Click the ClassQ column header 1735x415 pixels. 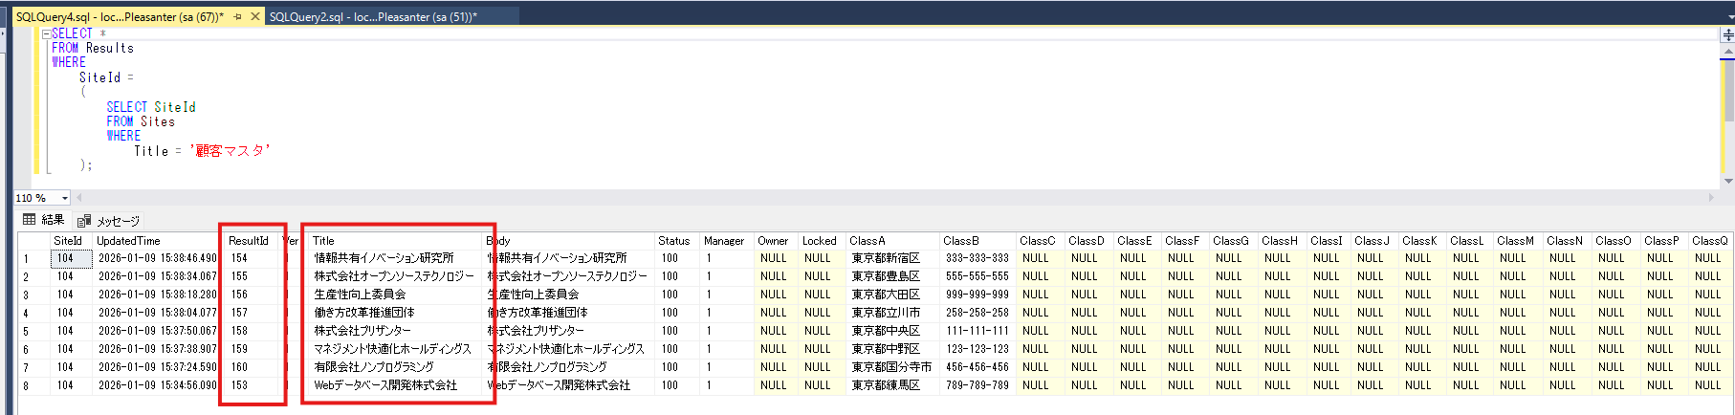click(1710, 241)
